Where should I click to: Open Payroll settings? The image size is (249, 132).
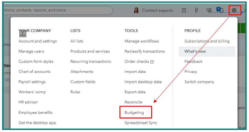tap(32, 82)
